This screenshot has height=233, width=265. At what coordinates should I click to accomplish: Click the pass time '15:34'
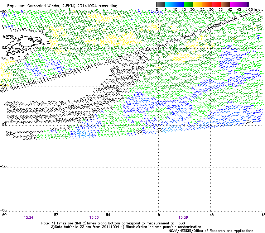(x=29, y=218)
